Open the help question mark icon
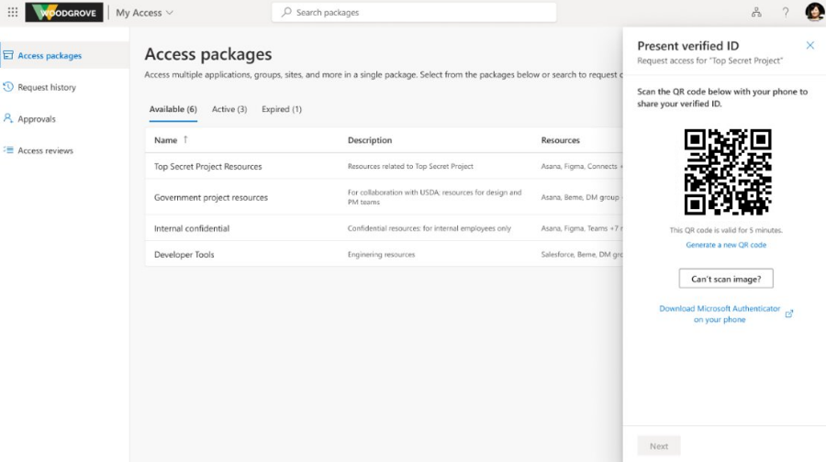This screenshot has width=826, height=462. (x=786, y=13)
